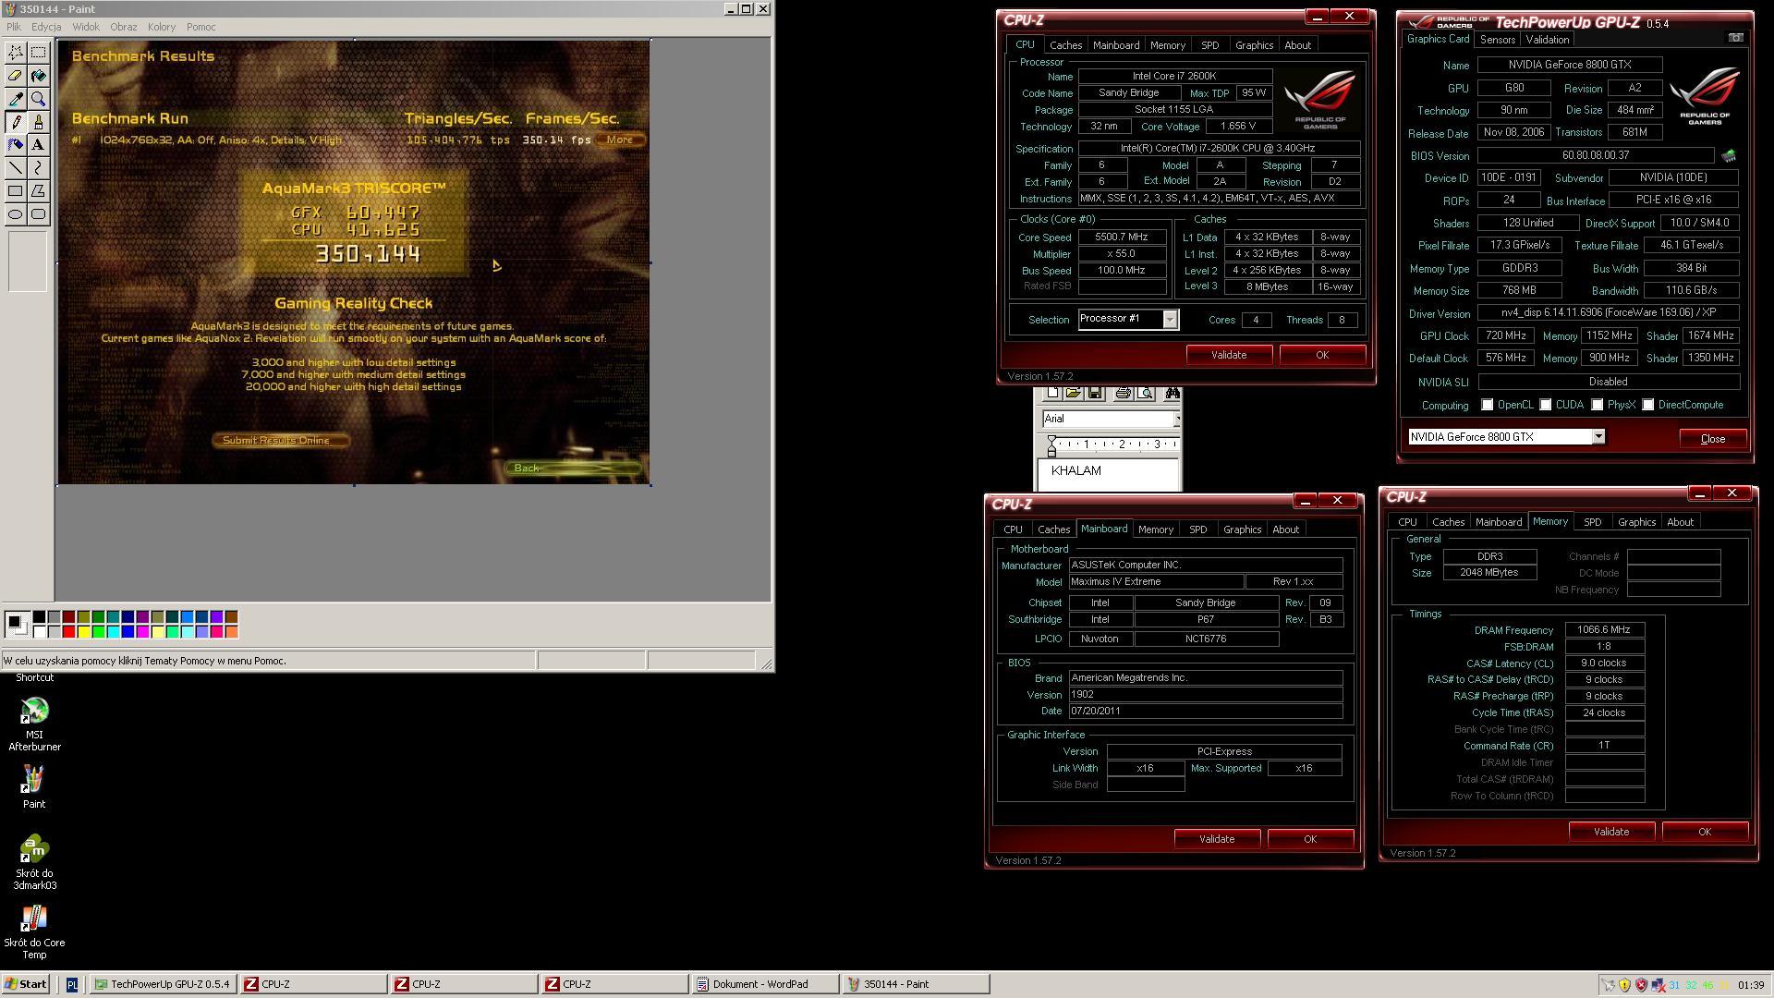Screen dimensions: 1774x998
Task: Open the MSI Afterburner desktop shortcut
Action: coord(34,725)
